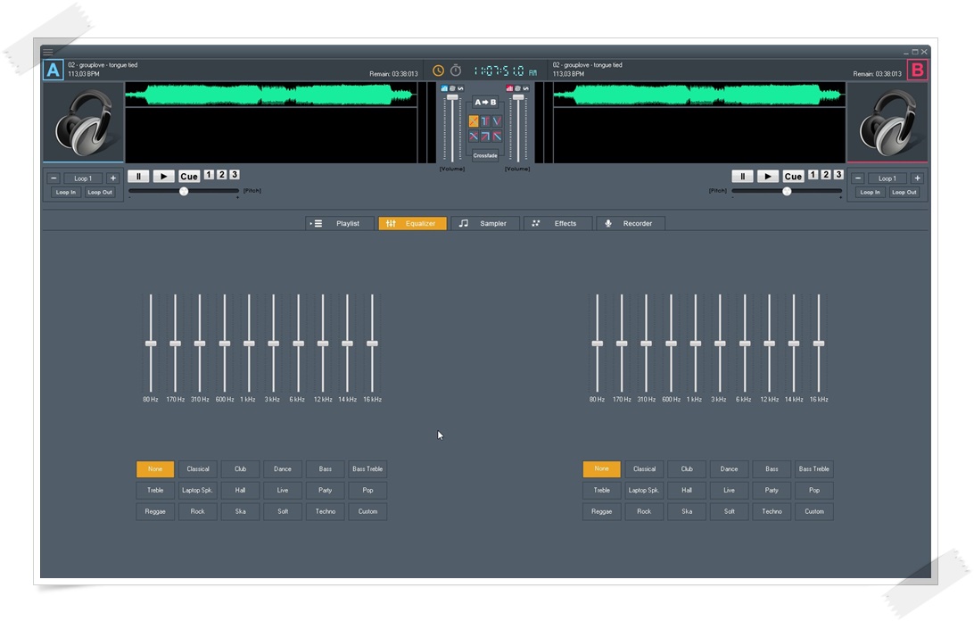Click the Crossfade volume slider
Image resolution: width=974 pixels, height=621 pixels.
click(x=486, y=155)
